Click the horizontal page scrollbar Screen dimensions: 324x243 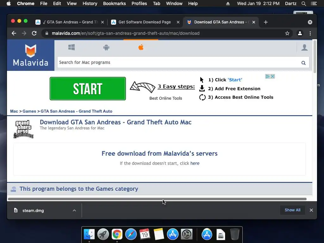(157, 199)
